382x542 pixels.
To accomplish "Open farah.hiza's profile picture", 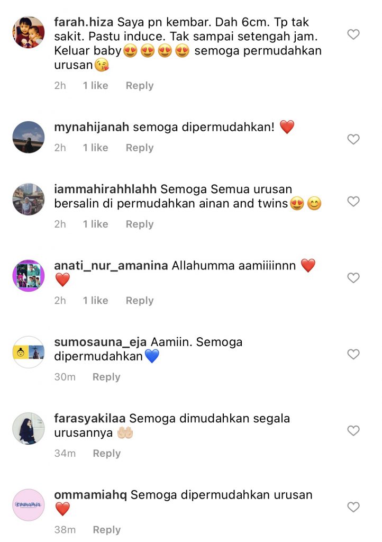I will [x=29, y=32].
